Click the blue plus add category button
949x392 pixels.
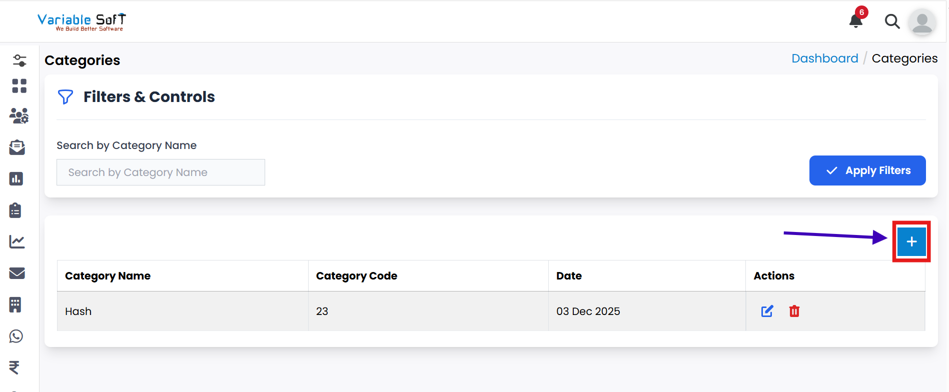click(911, 241)
